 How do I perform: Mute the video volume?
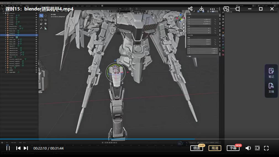[248, 148]
